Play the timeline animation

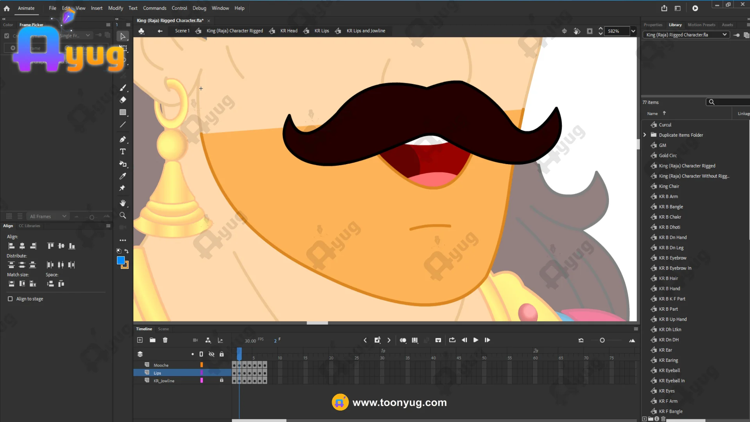(475, 340)
